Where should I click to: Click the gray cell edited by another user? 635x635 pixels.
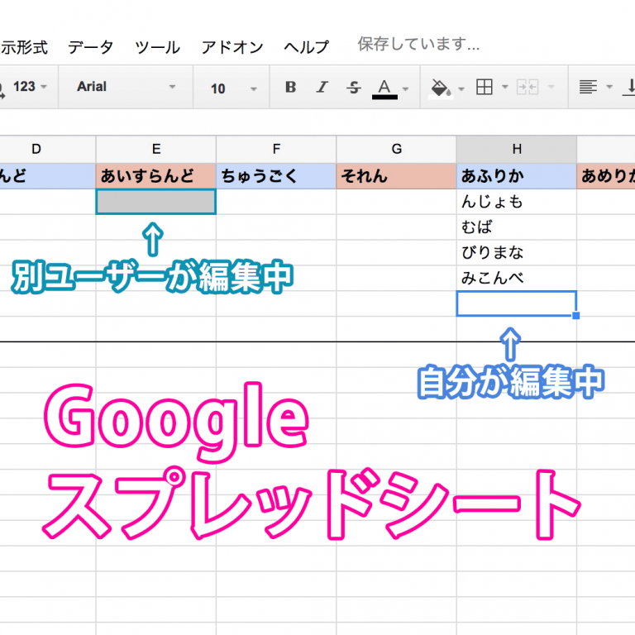(x=156, y=202)
